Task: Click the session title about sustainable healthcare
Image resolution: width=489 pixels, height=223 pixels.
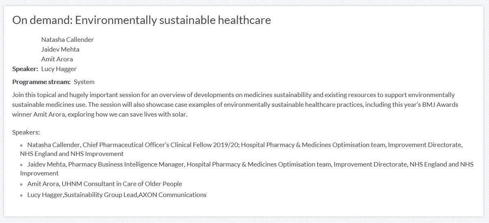Action: tap(141, 20)
